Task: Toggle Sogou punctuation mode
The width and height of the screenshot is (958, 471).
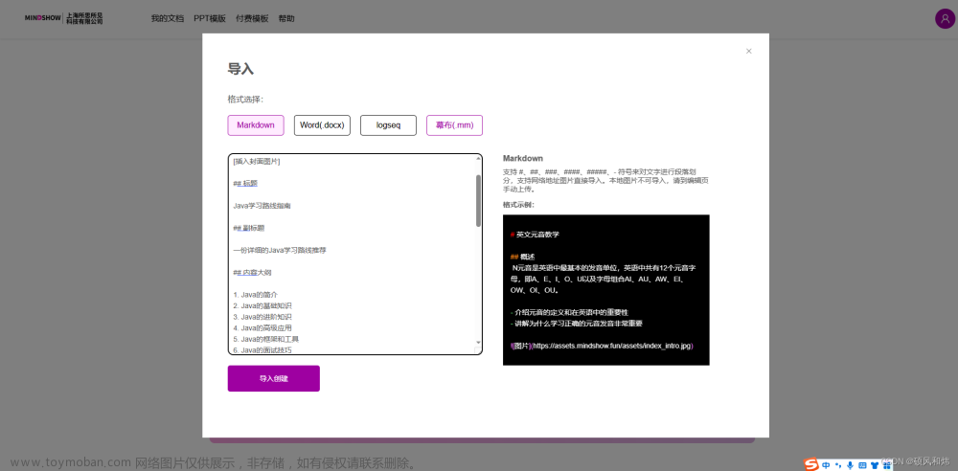Action: (837, 465)
